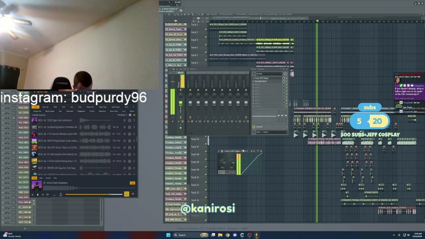Toggle the orange tempo sync button
The image size is (425, 239).
click(127, 194)
